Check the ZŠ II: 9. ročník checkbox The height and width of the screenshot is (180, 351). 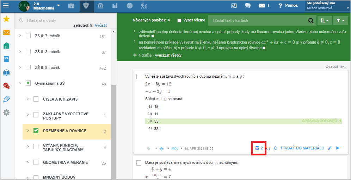[28, 67]
